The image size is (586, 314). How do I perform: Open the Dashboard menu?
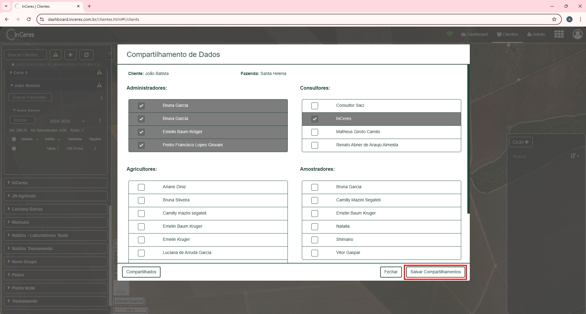[474, 34]
